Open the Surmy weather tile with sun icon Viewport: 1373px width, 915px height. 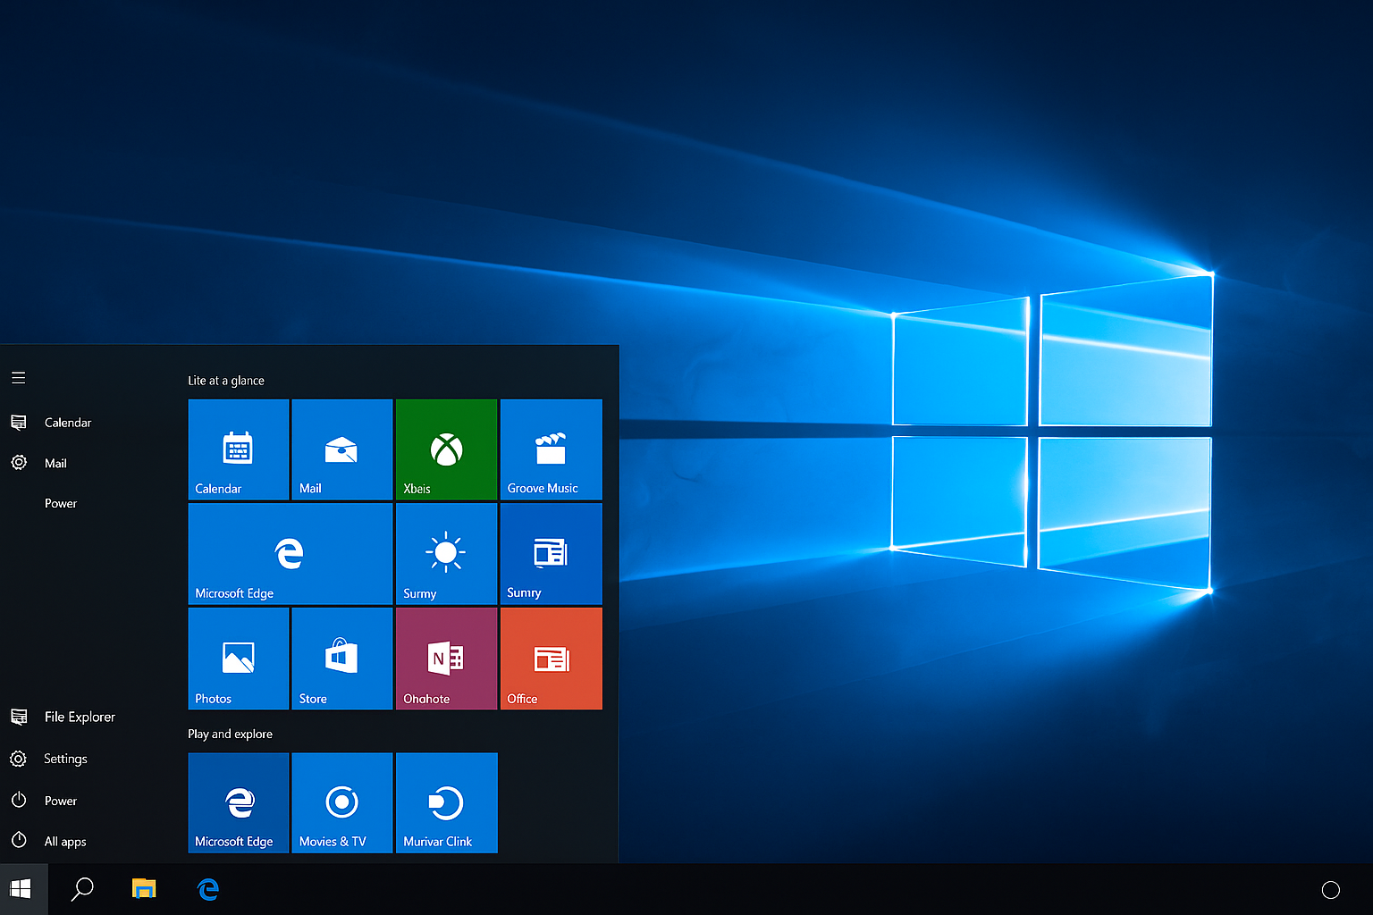tap(446, 554)
